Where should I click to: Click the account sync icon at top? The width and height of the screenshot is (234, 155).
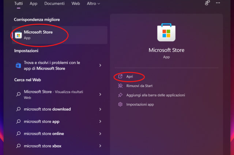tap(207, 3)
